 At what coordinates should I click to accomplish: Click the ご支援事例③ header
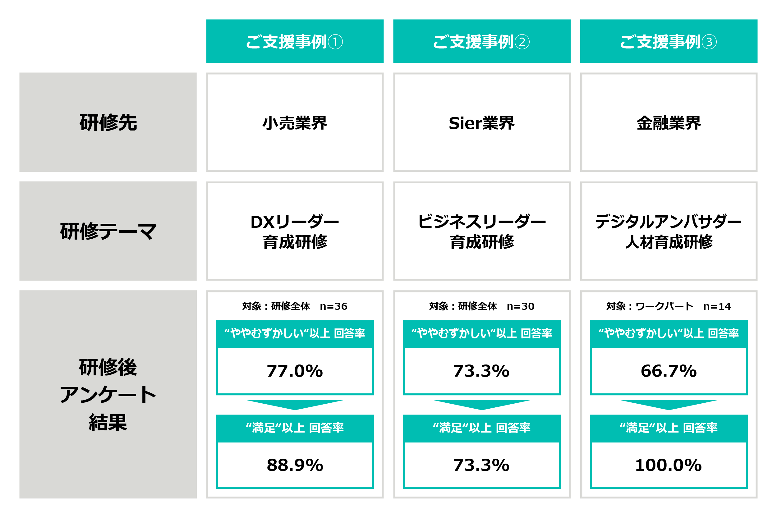pos(669,41)
